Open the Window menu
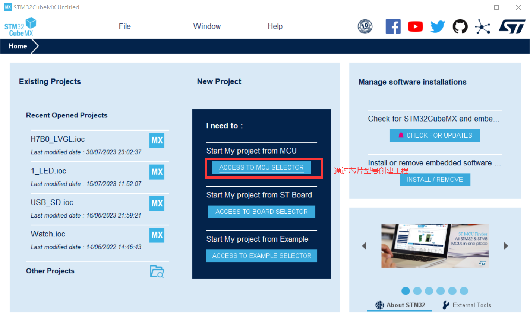Image resolution: width=530 pixels, height=322 pixels. coord(207,26)
